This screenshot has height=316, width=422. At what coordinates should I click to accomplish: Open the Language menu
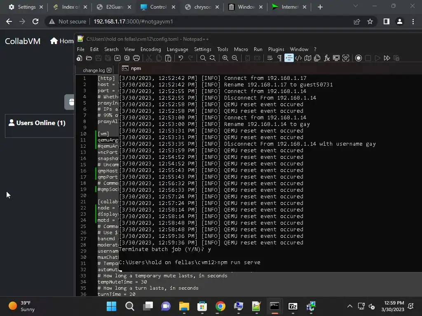pyautogui.click(x=177, y=49)
